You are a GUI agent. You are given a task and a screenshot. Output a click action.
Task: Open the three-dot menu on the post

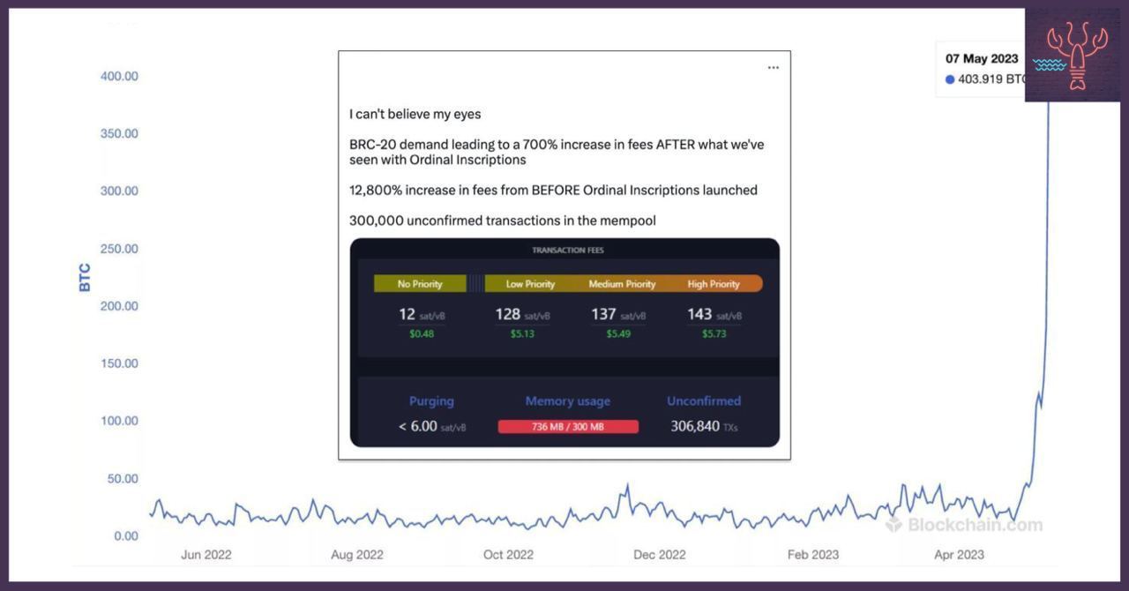pos(774,68)
